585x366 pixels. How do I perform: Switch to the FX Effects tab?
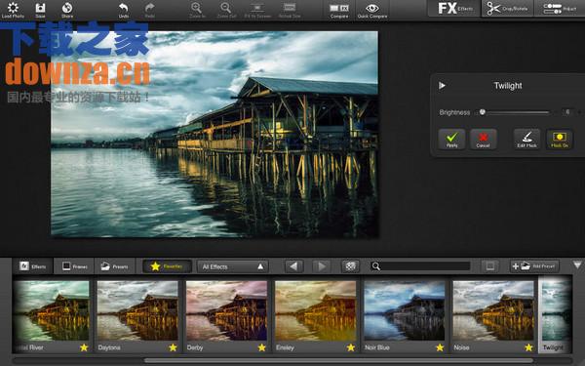coord(454,8)
